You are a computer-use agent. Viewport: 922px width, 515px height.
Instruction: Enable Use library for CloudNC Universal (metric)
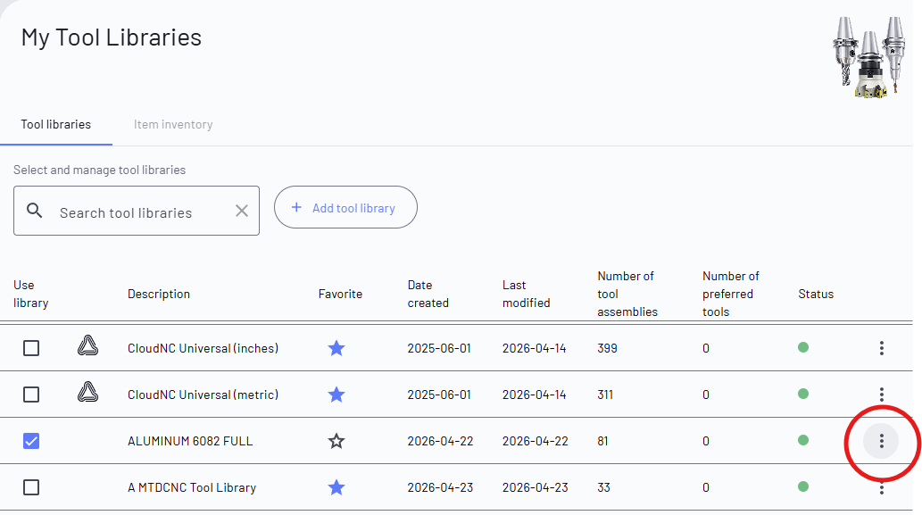31,395
